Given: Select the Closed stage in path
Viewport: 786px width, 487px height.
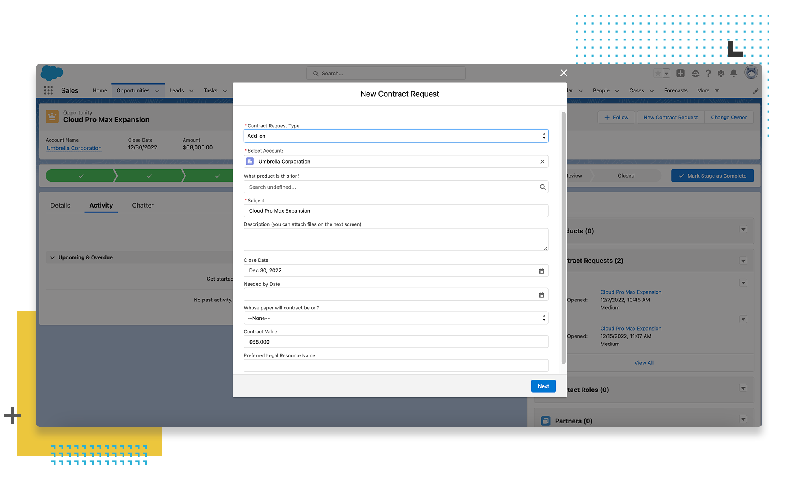Looking at the screenshot, I should (626, 176).
